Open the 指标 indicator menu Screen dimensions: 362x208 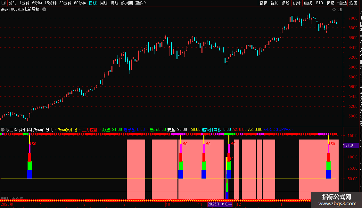[x=263, y=3]
